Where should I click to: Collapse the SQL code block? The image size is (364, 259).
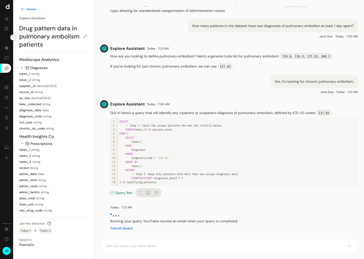[140, 193]
